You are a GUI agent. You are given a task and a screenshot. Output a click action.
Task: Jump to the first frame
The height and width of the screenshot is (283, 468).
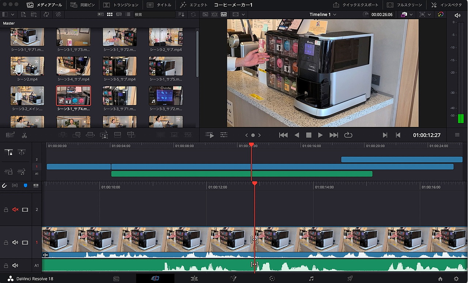click(283, 135)
